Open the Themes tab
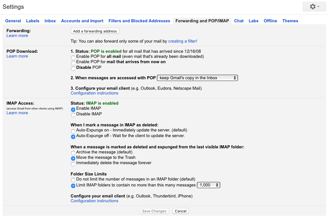 point(290,21)
